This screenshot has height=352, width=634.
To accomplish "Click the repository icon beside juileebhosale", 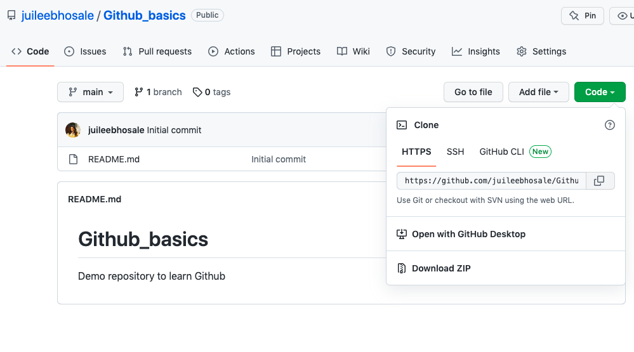I will pyautogui.click(x=11, y=15).
